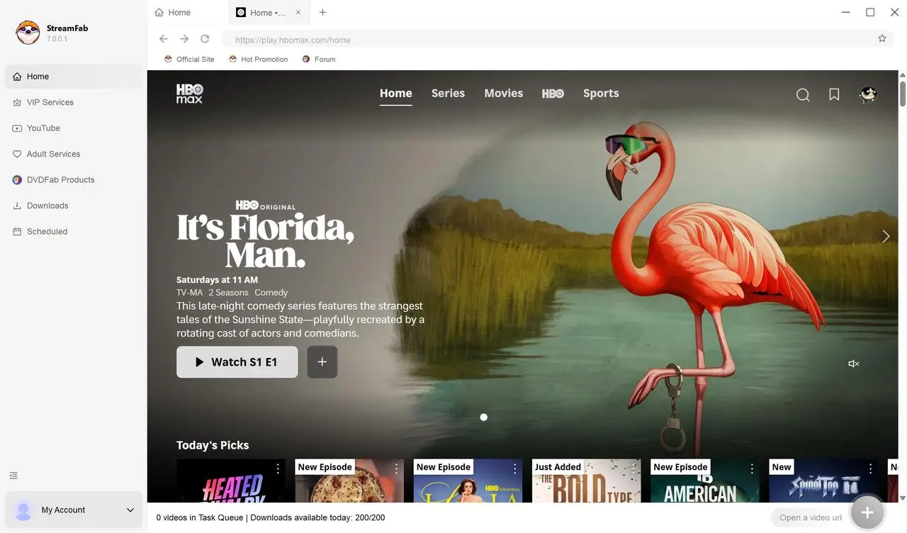Close the HBO Max Home tab
Image resolution: width=907 pixels, height=533 pixels.
[x=298, y=13]
